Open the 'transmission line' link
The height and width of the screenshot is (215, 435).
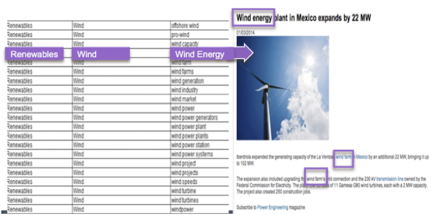[x=390, y=179]
